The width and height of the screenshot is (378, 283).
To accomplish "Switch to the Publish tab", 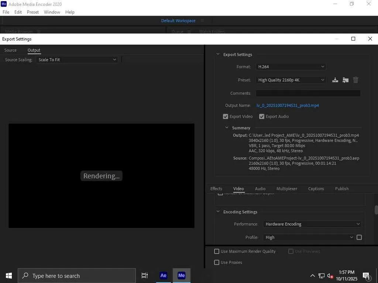I will (342, 189).
